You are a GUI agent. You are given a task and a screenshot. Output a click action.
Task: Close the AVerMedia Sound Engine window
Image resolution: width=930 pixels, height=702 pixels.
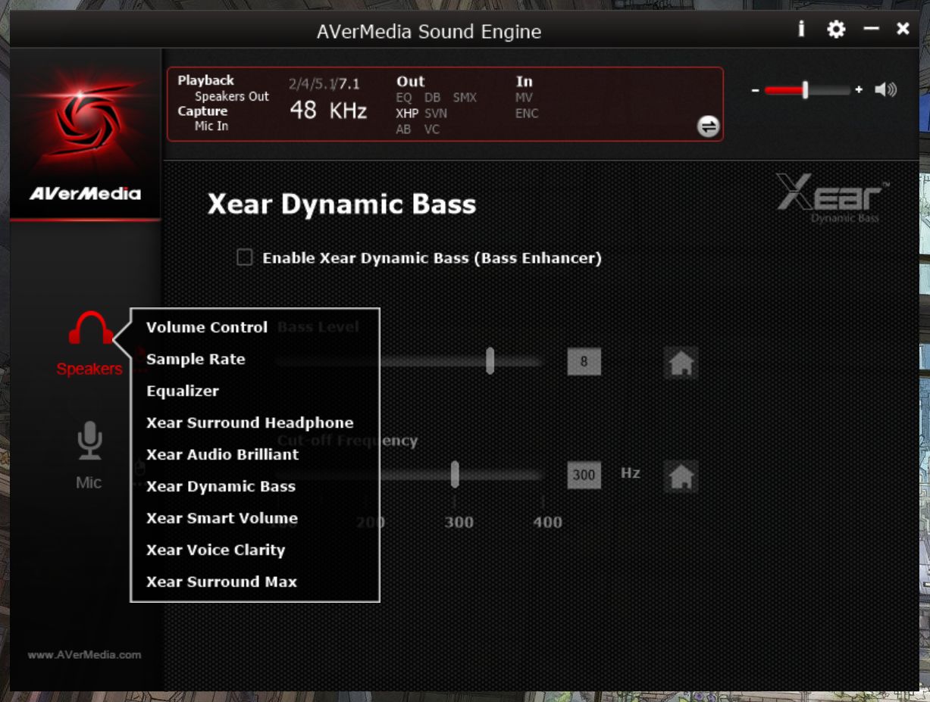(x=903, y=29)
